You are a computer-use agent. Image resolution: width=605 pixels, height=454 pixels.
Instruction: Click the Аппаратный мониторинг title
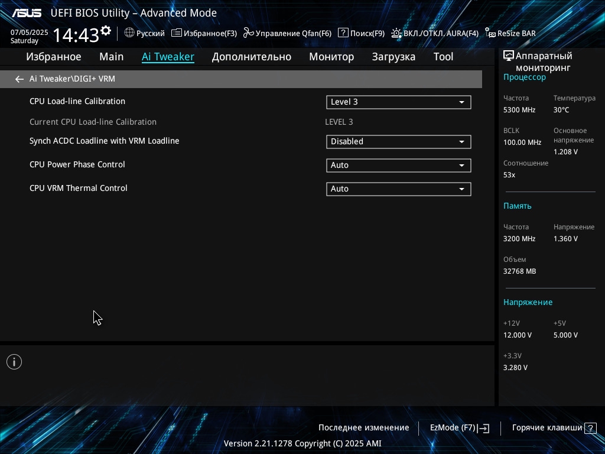click(544, 61)
